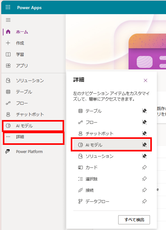This screenshot has width=166, height=230.
Task: Click the flow icon beside sidebar フロー
Action: click(x=8, y=103)
